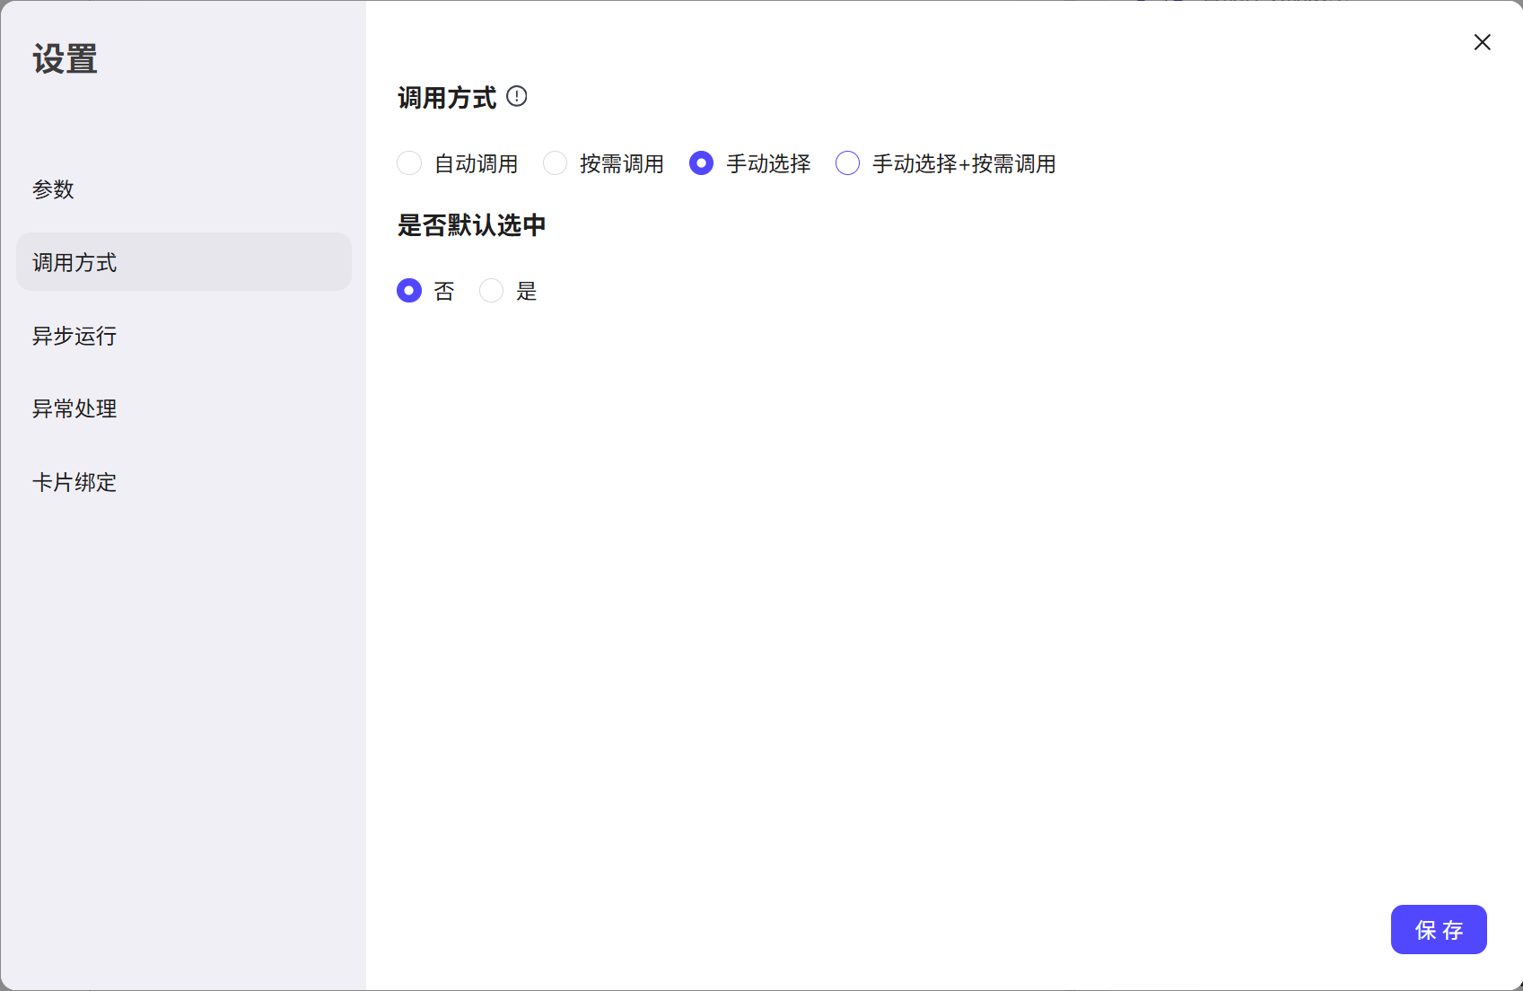Click the 按需调用 label text
The image size is (1523, 991).
622,163
